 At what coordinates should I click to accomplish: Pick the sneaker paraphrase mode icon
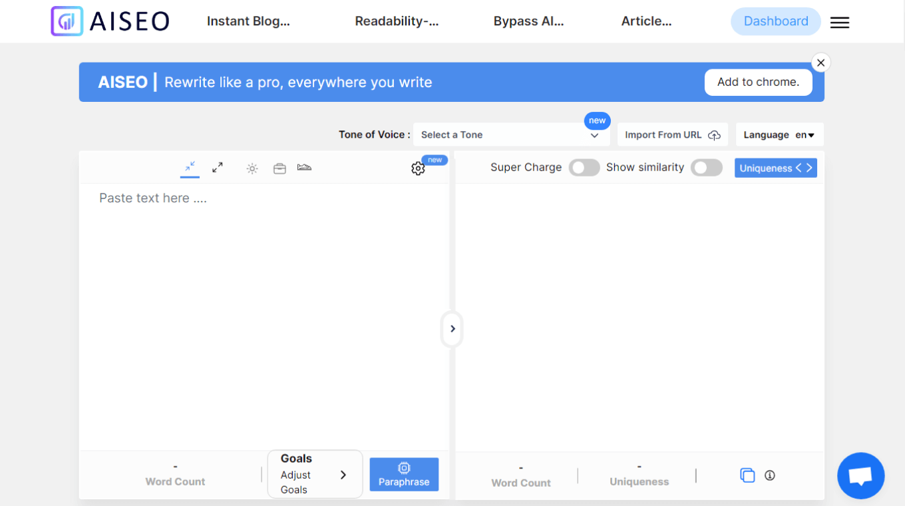point(304,167)
